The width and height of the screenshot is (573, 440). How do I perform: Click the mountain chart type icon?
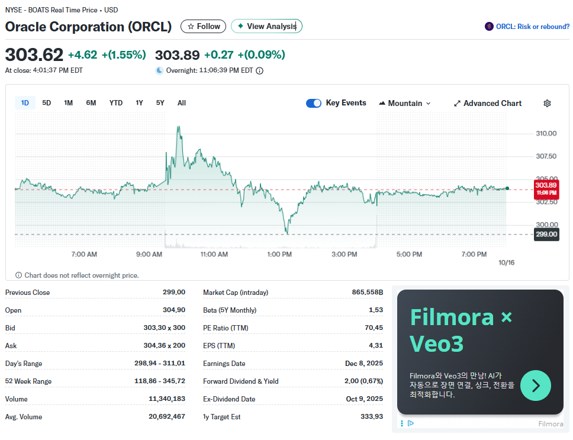pyautogui.click(x=382, y=103)
